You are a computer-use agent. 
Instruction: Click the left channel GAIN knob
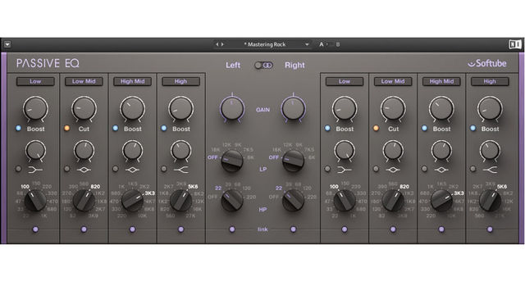pyautogui.click(x=232, y=108)
